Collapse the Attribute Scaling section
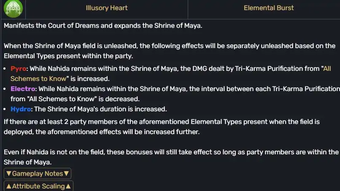This screenshot has width=340, height=191. click(38, 186)
